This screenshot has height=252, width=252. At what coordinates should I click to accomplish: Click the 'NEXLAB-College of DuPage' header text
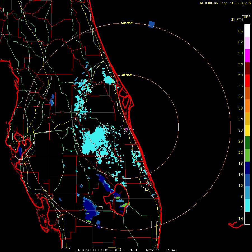pyautogui.click(x=223, y=3)
